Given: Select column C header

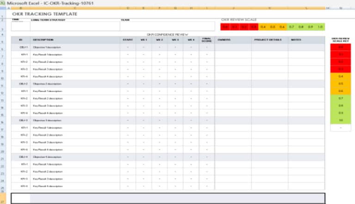Looking at the screenshot, I should click(75, 8).
